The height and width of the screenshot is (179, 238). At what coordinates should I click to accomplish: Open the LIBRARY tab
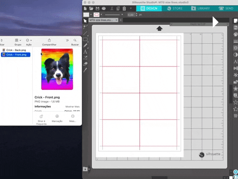tap(200, 8)
